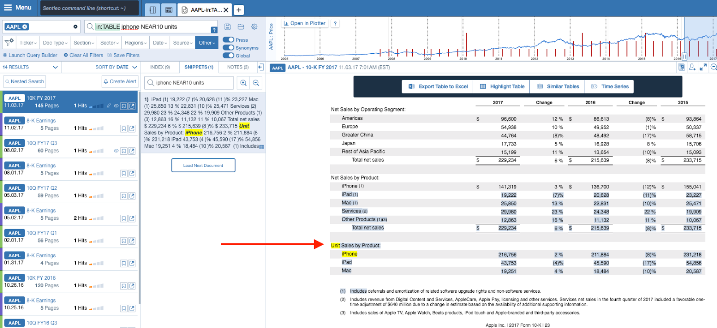Open the Source filter dropdown

pos(183,43)
